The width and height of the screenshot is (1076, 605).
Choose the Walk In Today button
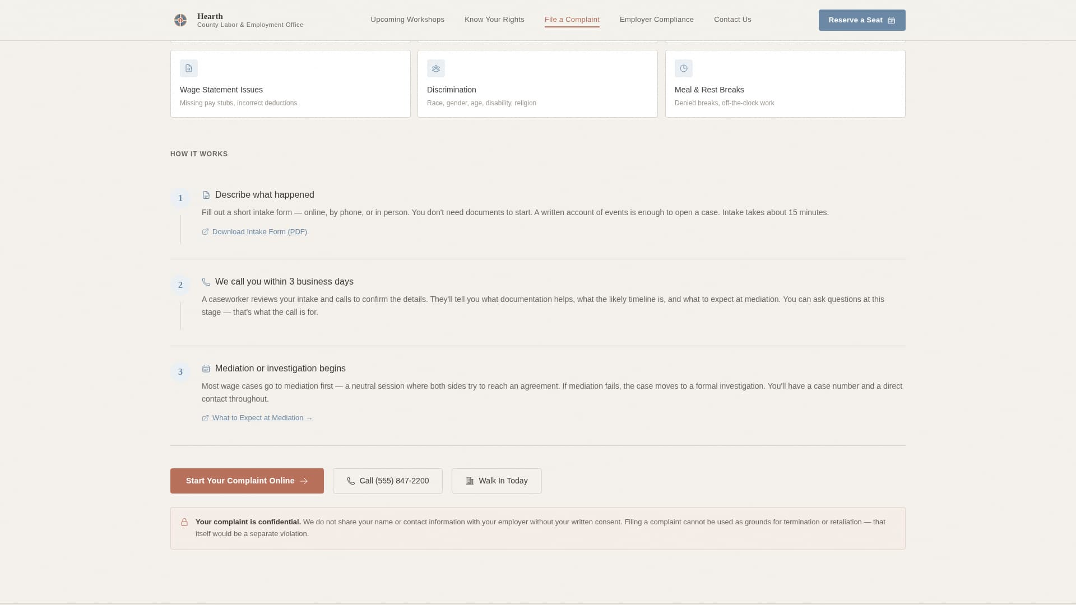(x=497, y=481)
